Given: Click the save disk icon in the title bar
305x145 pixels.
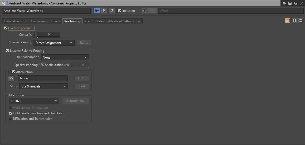Looking at the screenshot, I should coord(290,3).
